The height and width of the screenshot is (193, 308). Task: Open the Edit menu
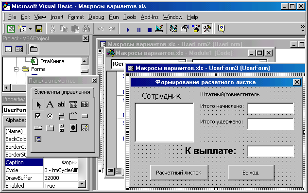(25, 17)
